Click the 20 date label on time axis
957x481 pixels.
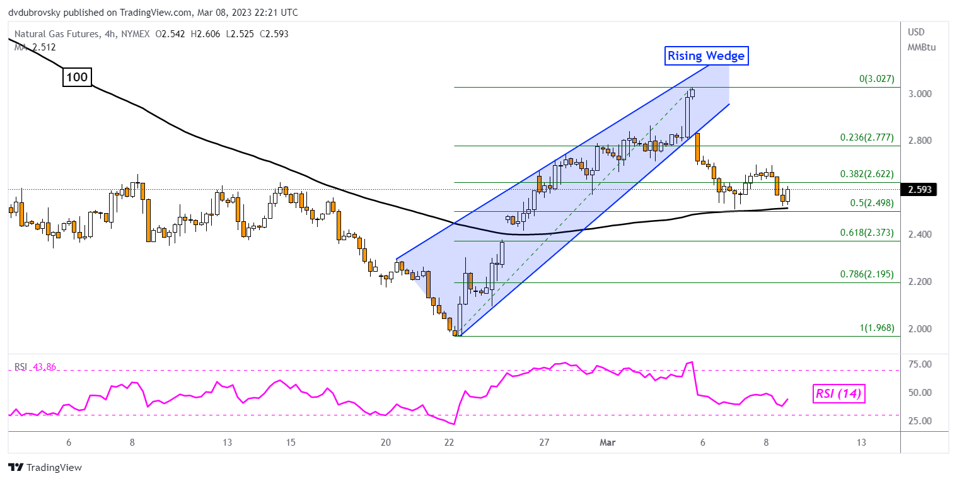tap(386, 443)
